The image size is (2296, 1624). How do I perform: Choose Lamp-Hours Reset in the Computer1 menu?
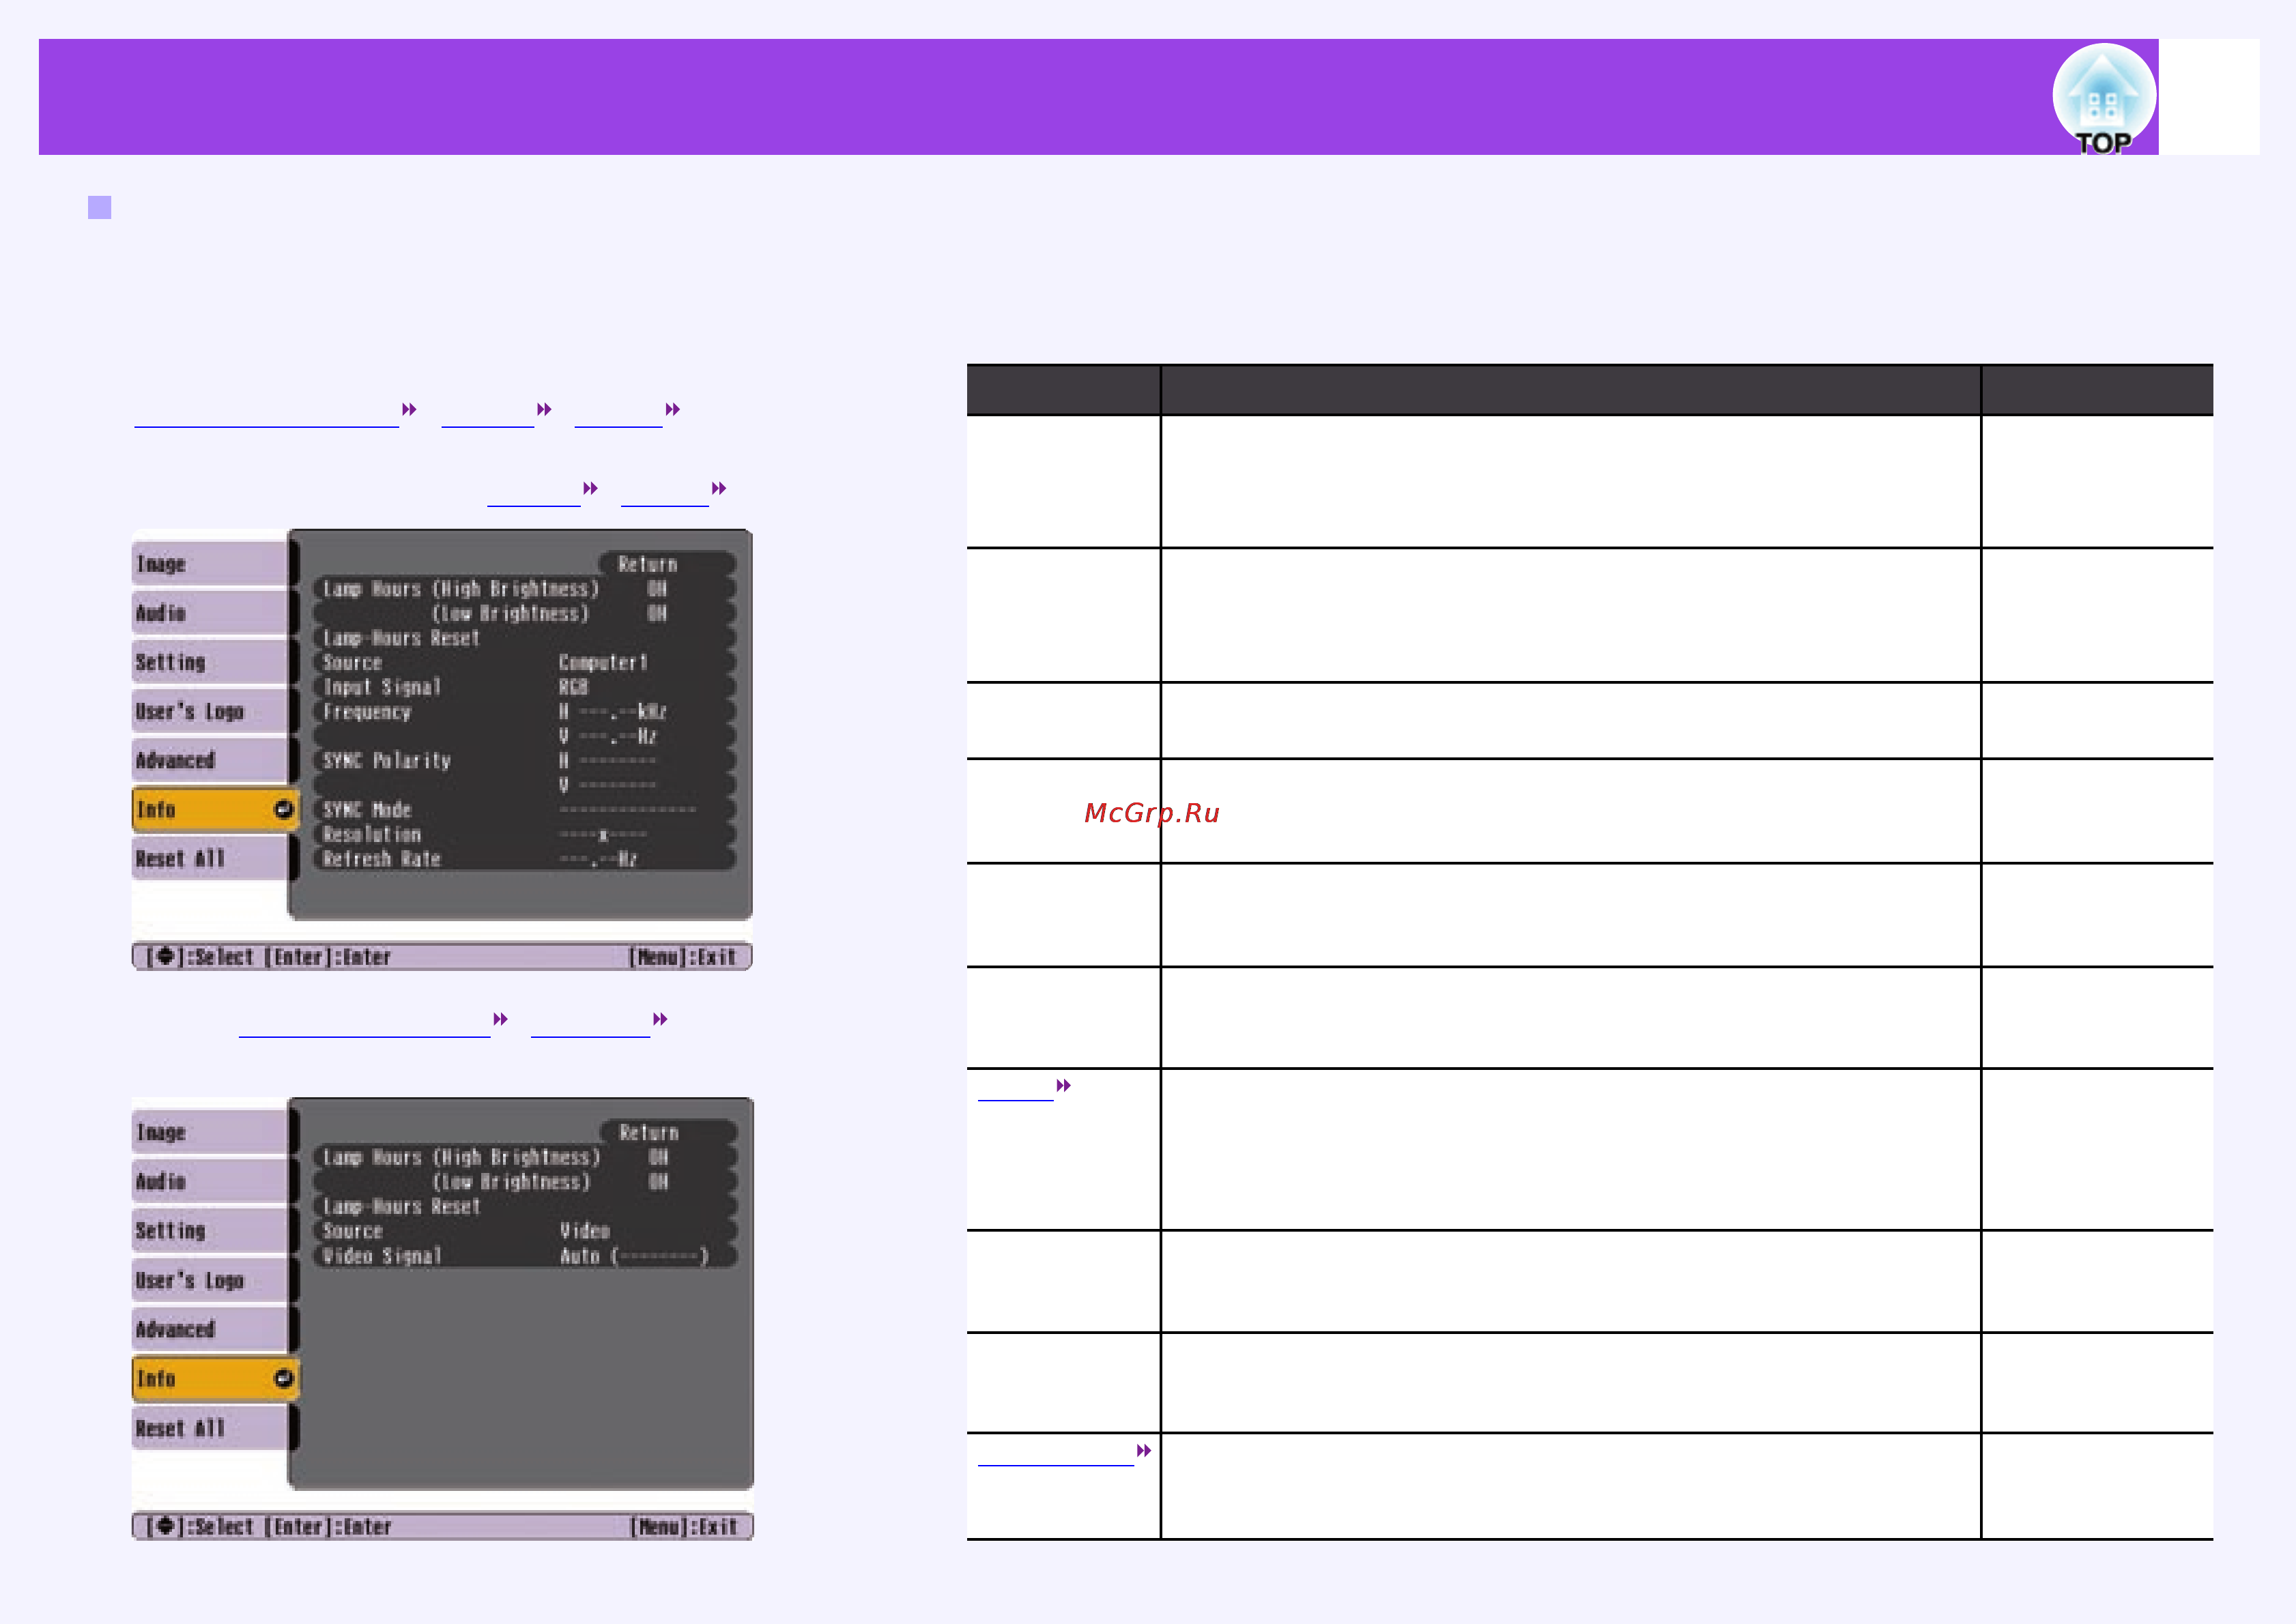point(525,638)
